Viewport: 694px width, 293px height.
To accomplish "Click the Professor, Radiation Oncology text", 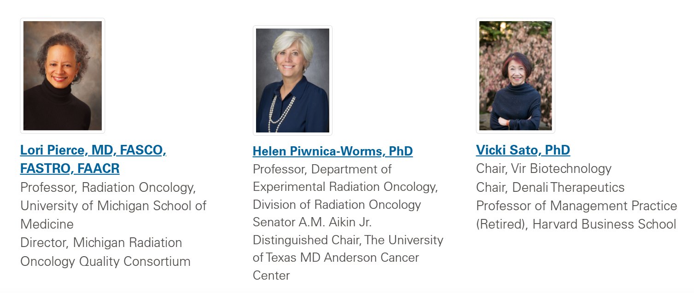I will pyautogui.click(x=108, y=188).
